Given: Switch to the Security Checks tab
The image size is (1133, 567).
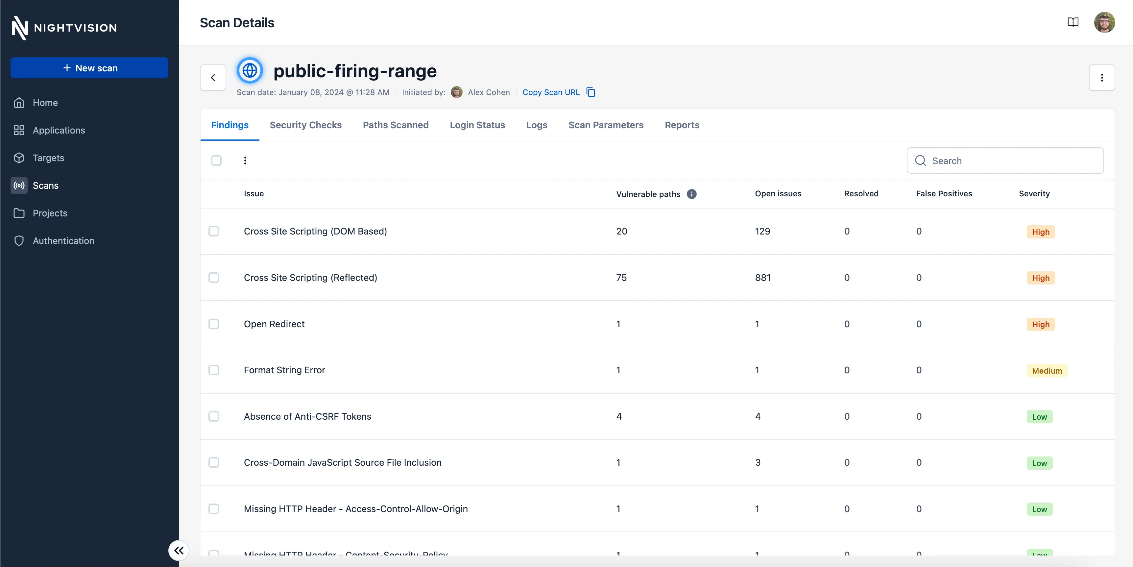Looking at the screenshot, I should [x=306, y=125].
